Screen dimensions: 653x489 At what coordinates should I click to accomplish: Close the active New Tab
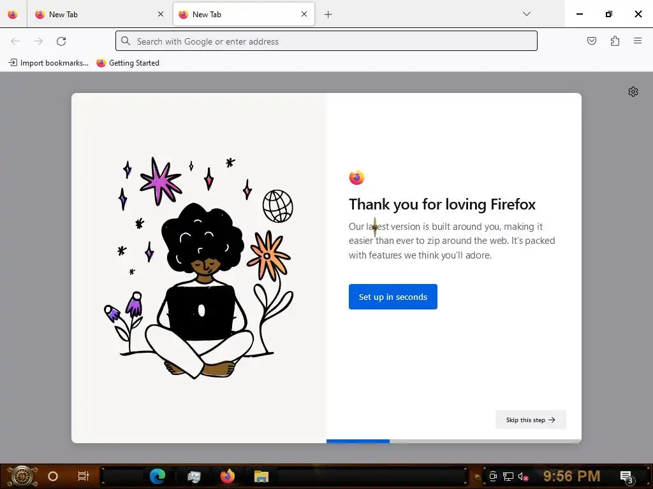304,14
